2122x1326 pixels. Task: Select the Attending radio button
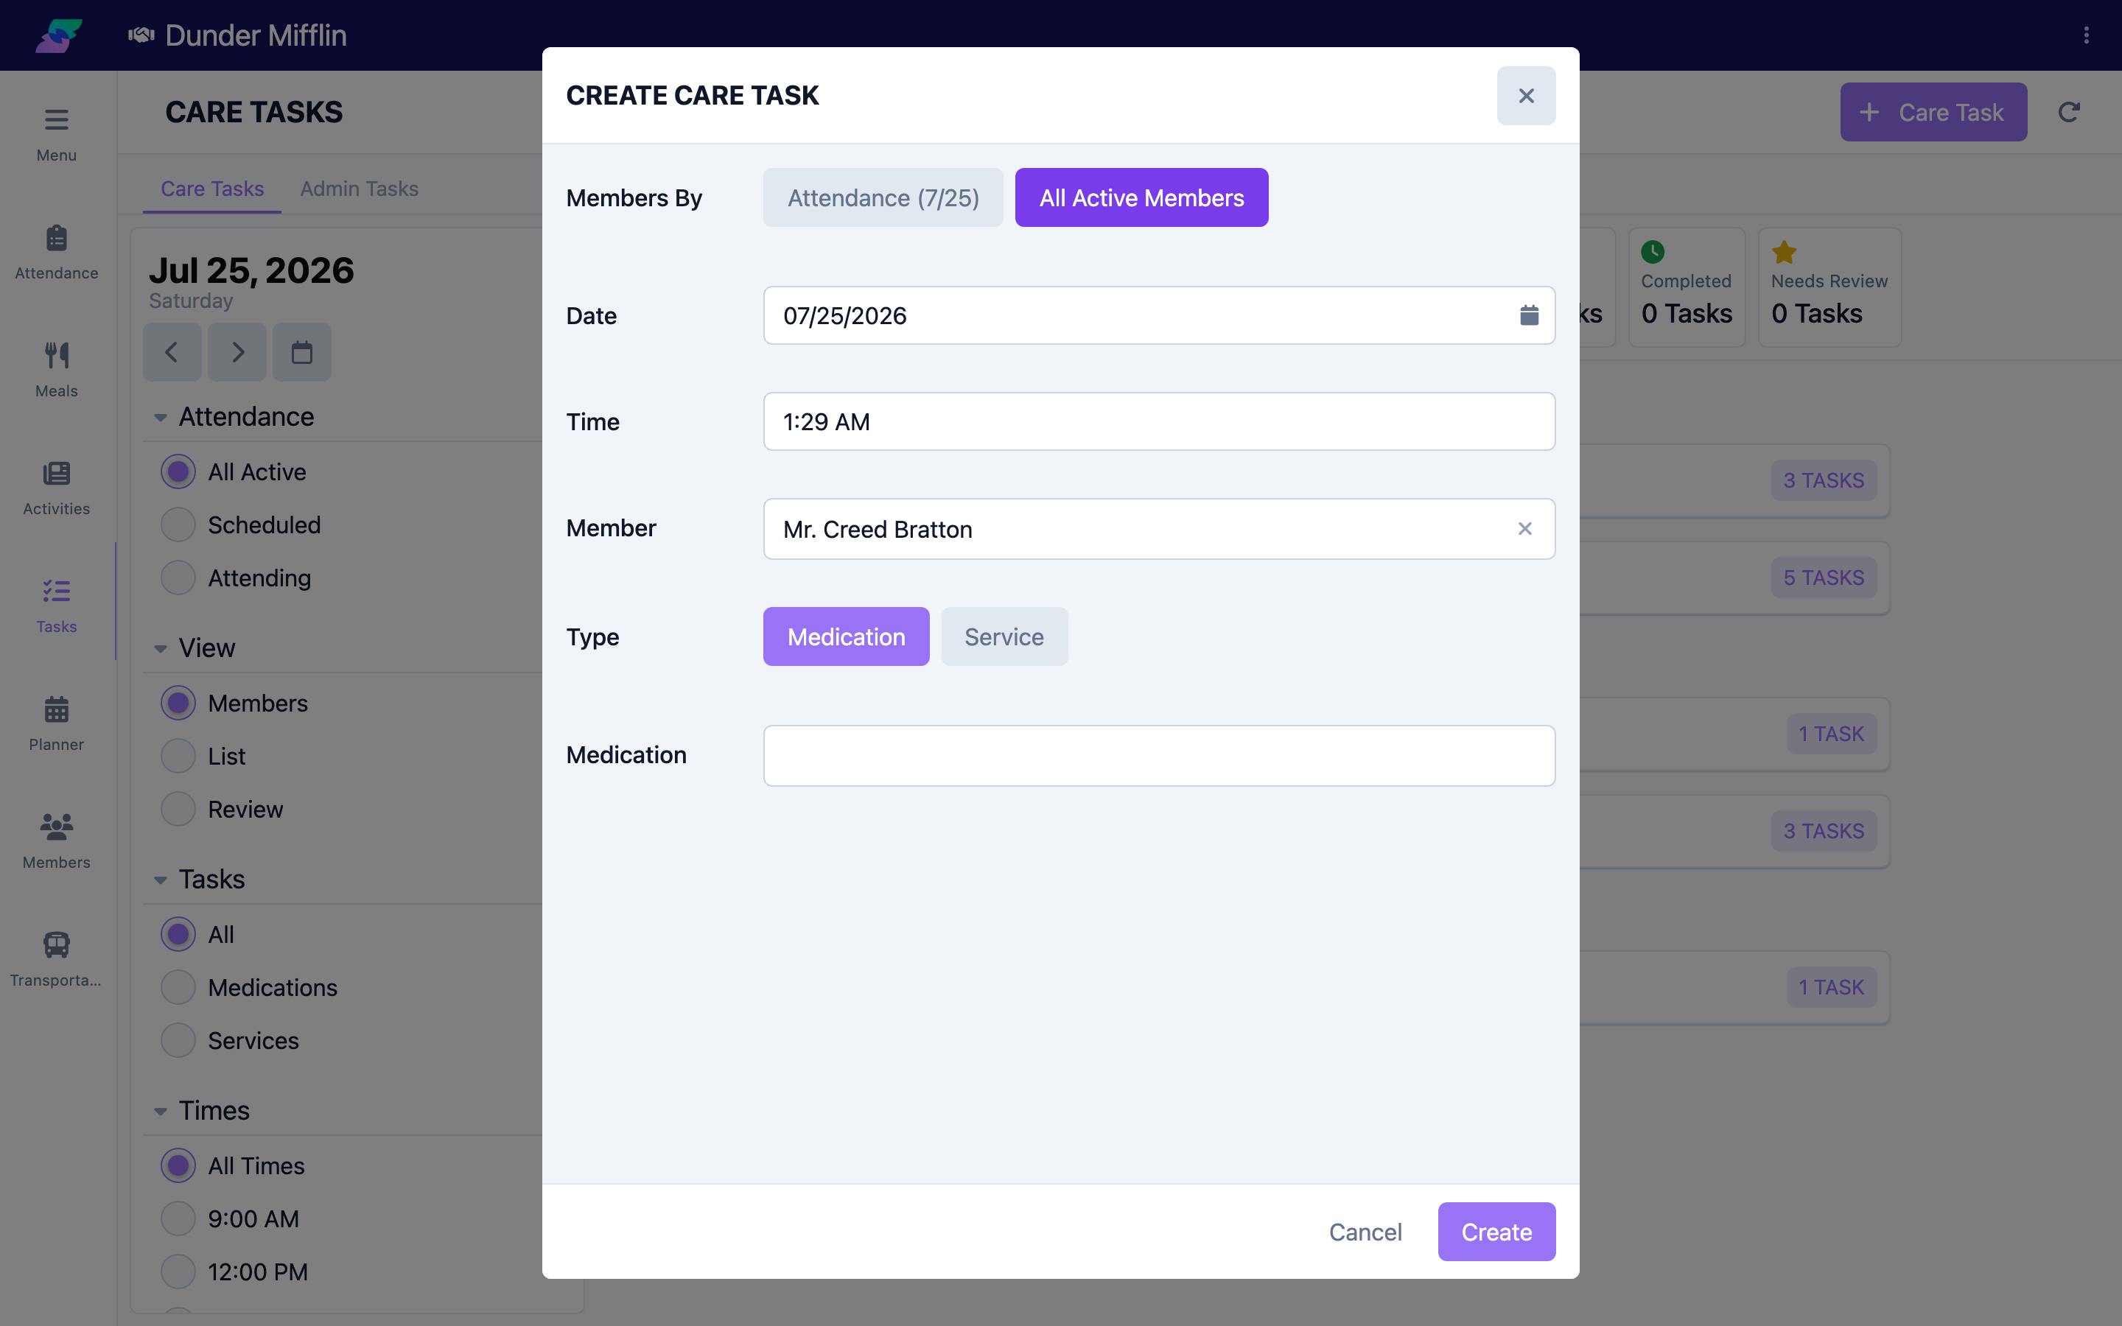click(x=178, y=578)
